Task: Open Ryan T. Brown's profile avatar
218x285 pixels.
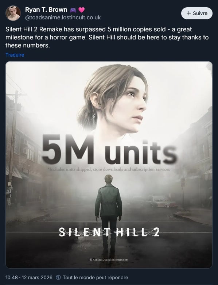Action: tap(13, 13)
